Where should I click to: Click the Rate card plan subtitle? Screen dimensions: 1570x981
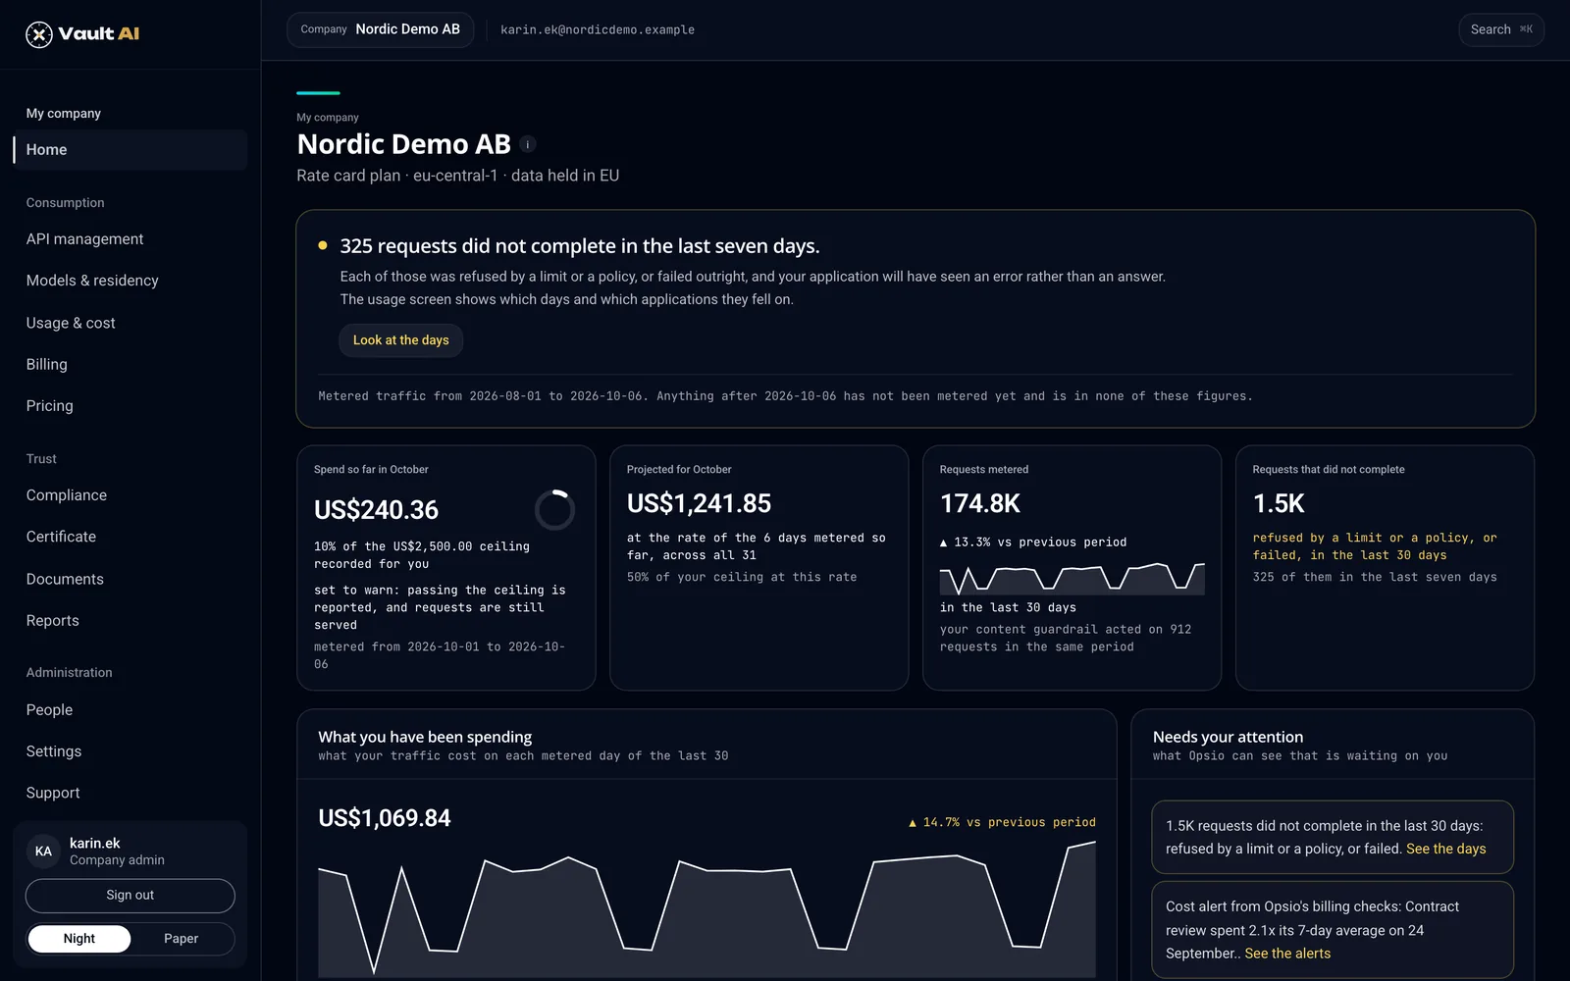tap(457, 176)
